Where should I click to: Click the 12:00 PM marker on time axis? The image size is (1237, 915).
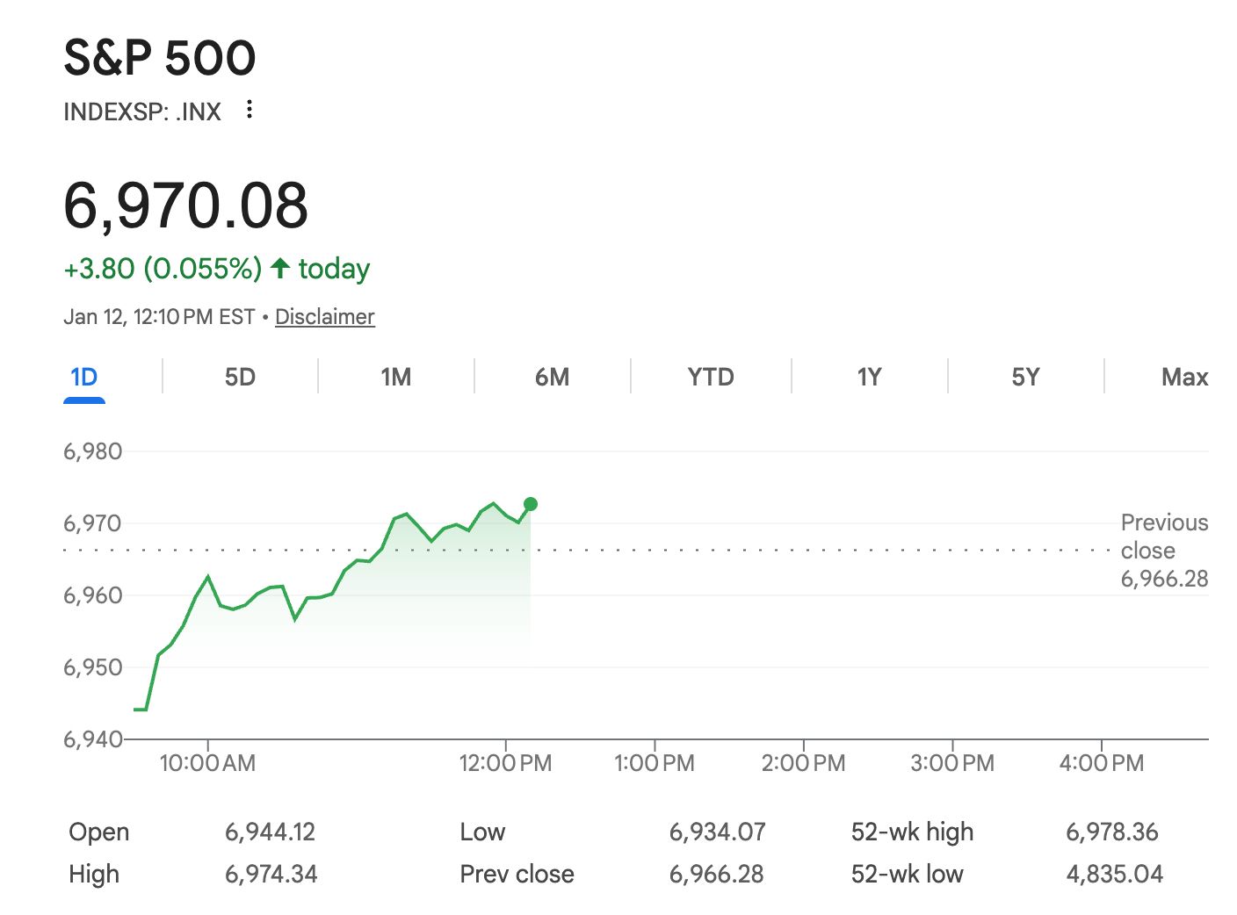(505, 762)
